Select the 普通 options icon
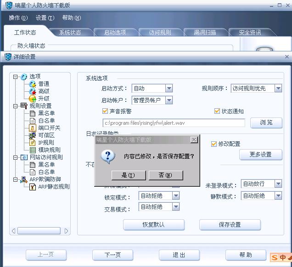 [33, 84]
